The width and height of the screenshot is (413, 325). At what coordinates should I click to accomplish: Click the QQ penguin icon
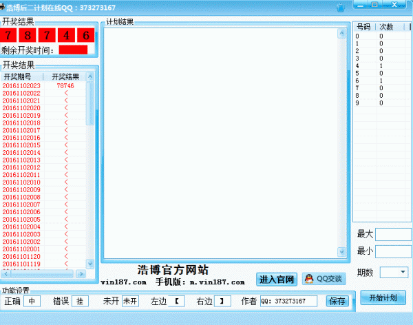[308, 279]
